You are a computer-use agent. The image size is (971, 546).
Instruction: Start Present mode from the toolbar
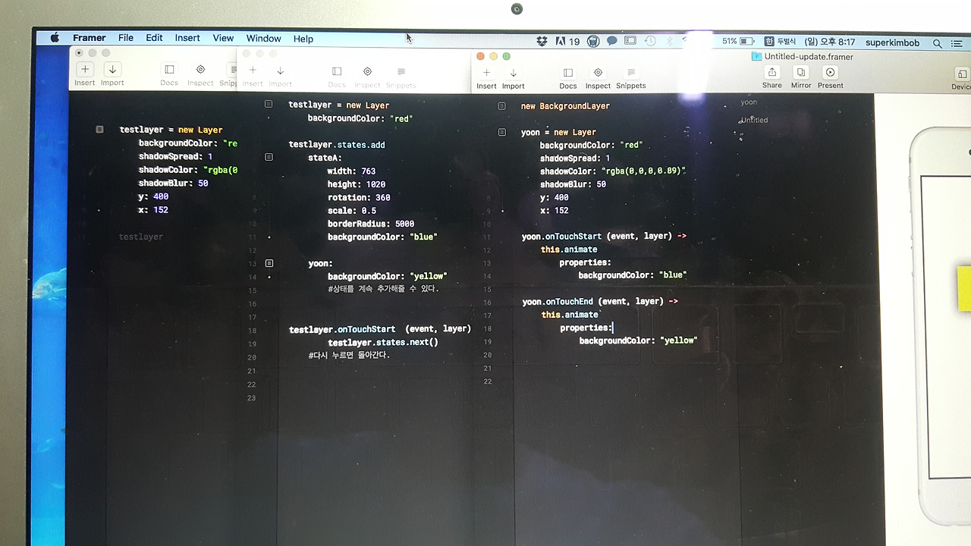(831, 76)
